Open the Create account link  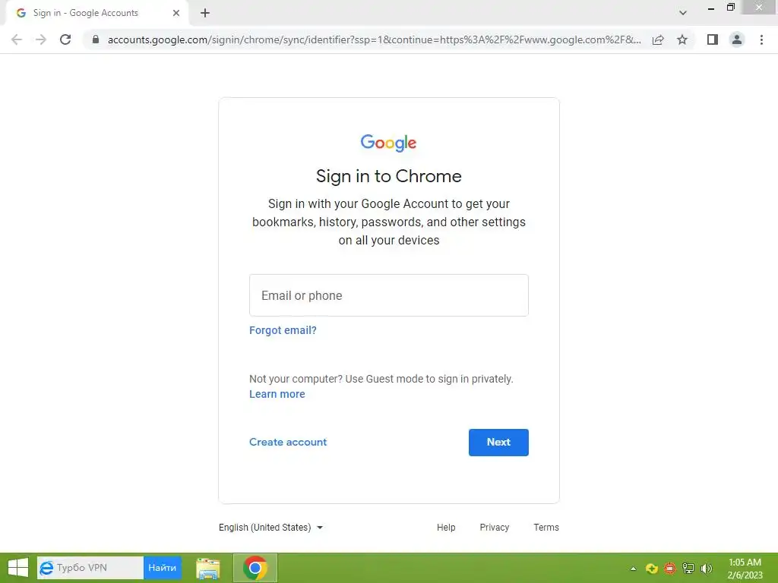click(x=288, y=443)
